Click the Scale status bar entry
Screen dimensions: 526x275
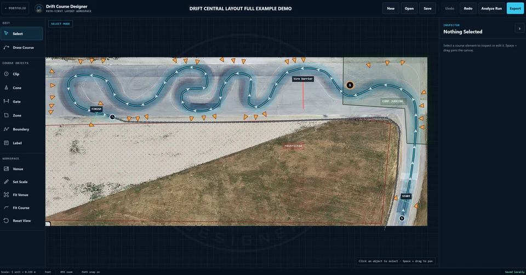coord(19,272)
